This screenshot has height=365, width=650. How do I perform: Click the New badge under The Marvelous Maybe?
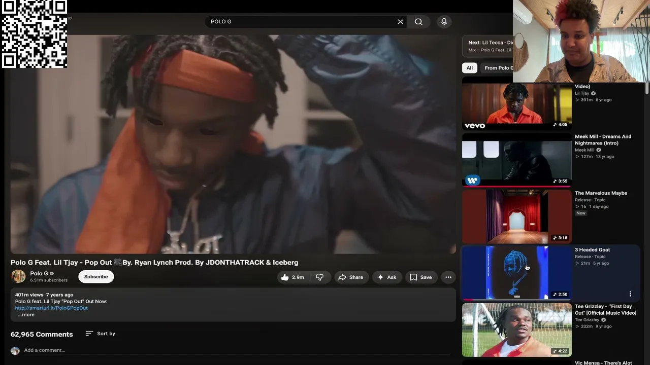click(x=581, y=213)
